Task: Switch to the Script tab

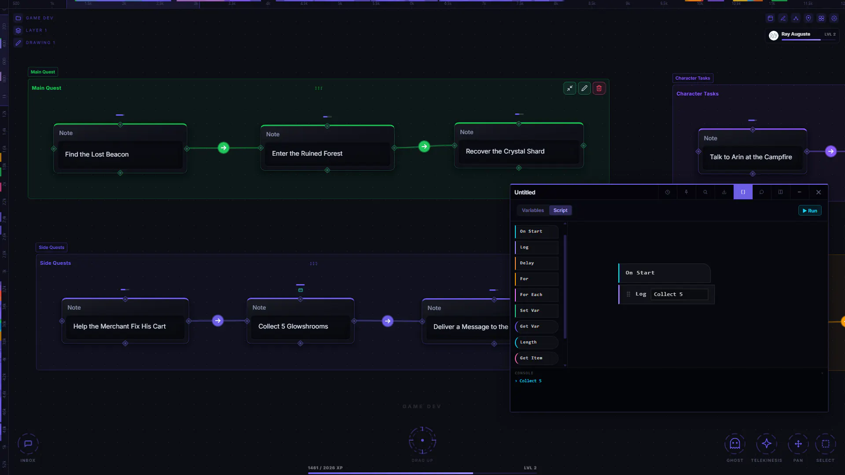Action: point(560,211)
